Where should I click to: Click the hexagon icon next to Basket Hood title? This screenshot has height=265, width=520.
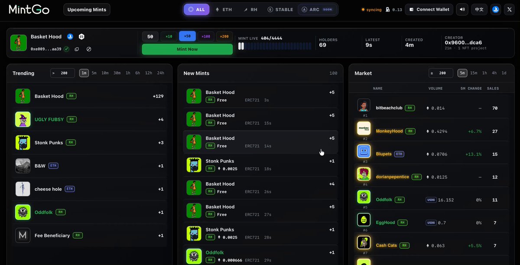tap(81, 37)
